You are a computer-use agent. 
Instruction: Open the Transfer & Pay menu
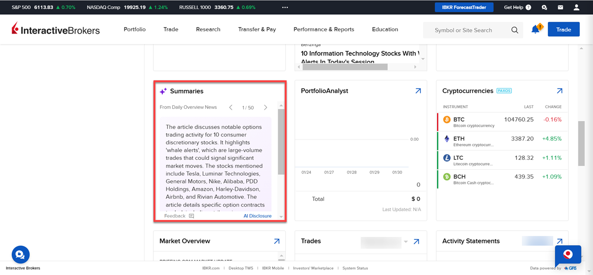pos(257,29)
